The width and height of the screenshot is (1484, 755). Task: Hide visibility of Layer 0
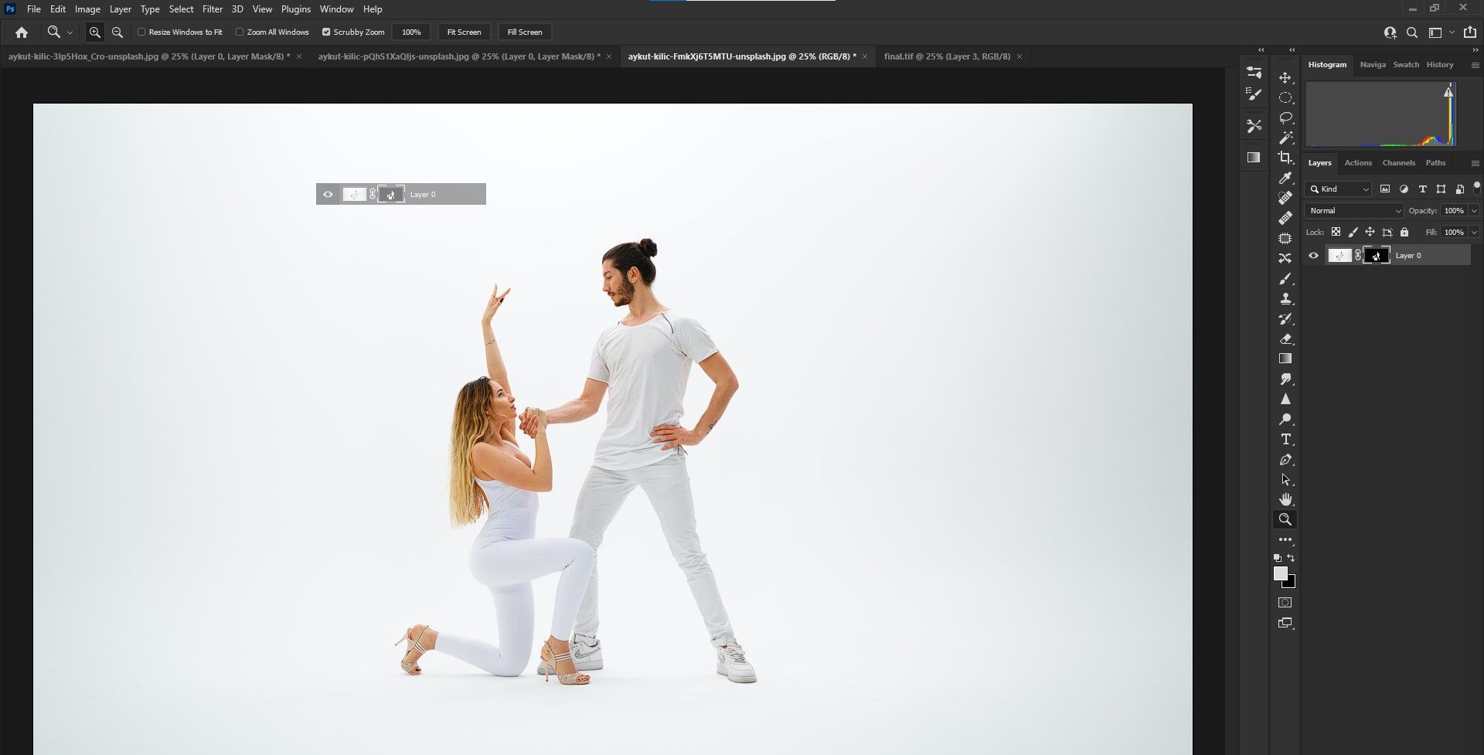(1314, 255)
